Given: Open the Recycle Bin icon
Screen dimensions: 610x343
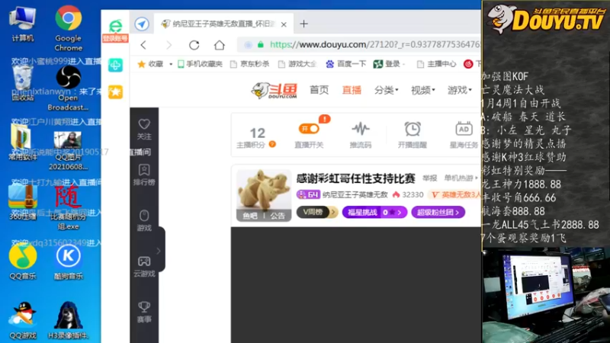Looking at the screenshot, I should (22, 82).
